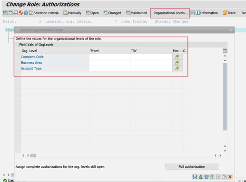Click left arrow of table's bottom-left horizontal scroller
This screenshot has width=246, height=182.
pyautogui.click(x=23, y=155)
